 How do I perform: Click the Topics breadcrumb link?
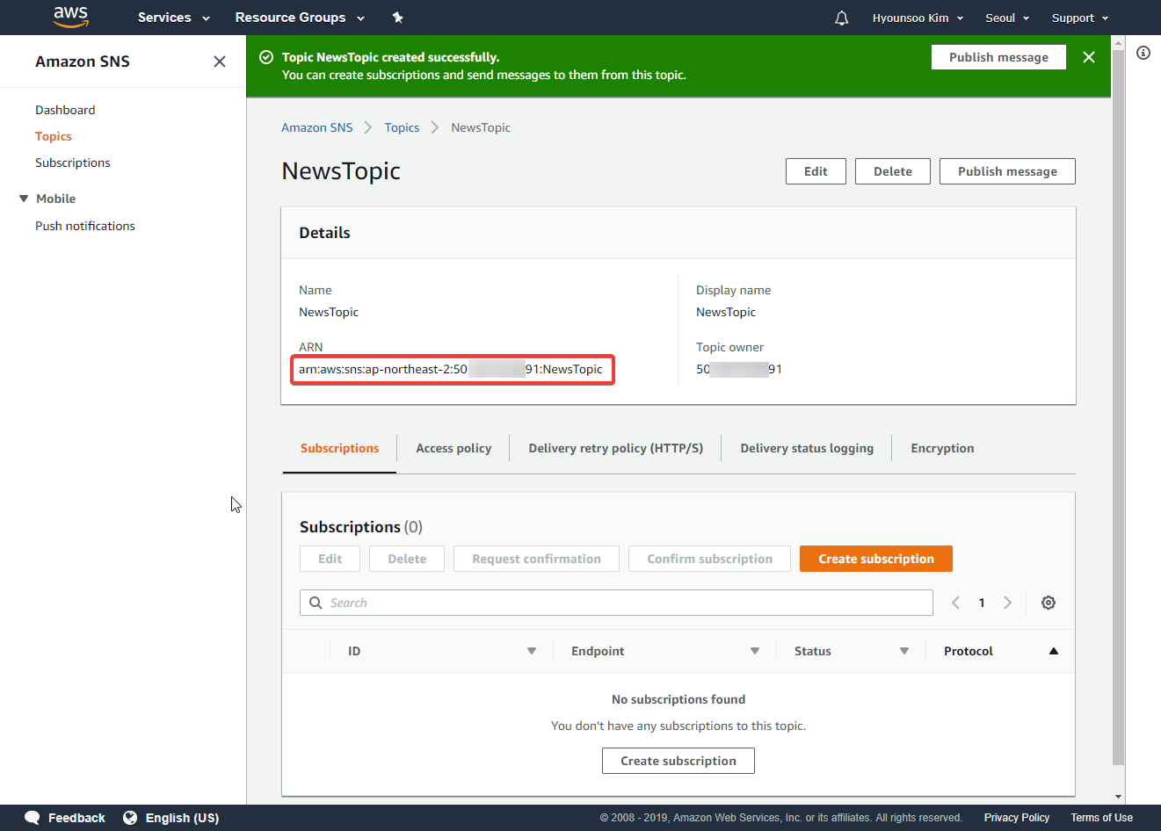[x=402, y=127]
